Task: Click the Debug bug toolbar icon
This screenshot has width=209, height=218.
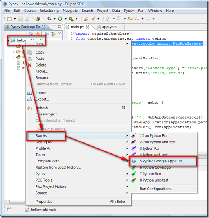Action: (49, 19)
